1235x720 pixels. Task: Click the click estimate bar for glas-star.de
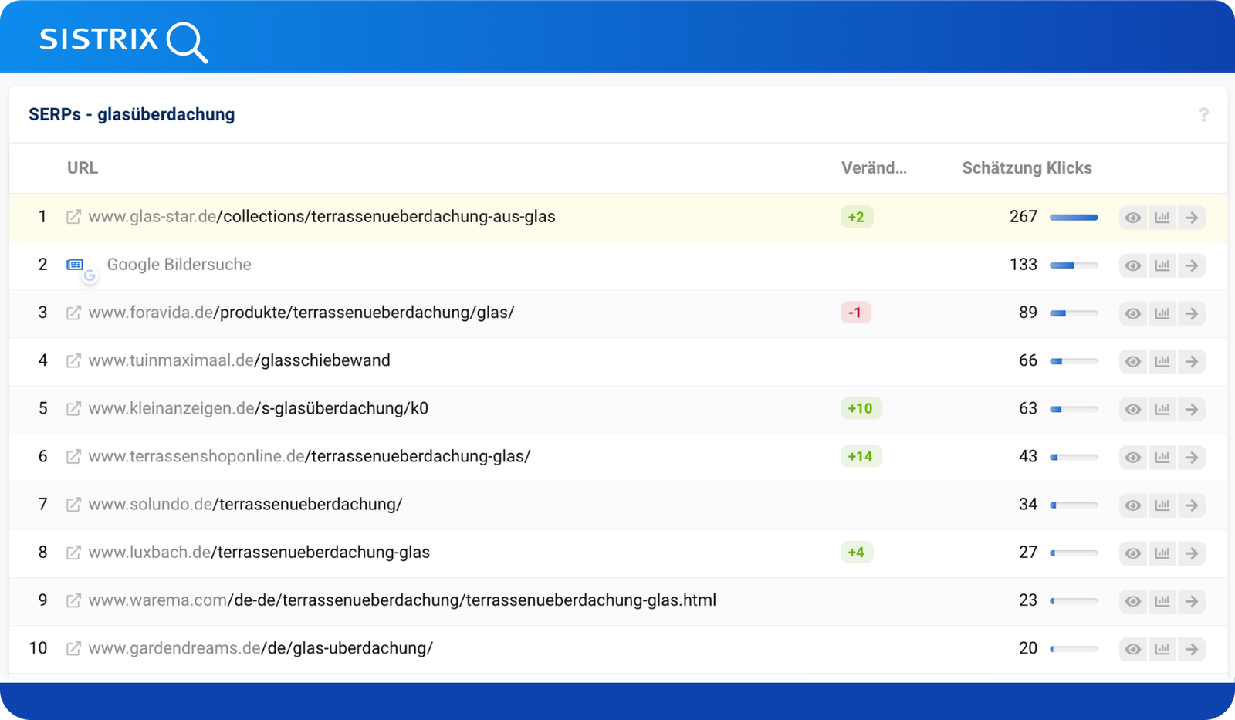point(1073,218)
